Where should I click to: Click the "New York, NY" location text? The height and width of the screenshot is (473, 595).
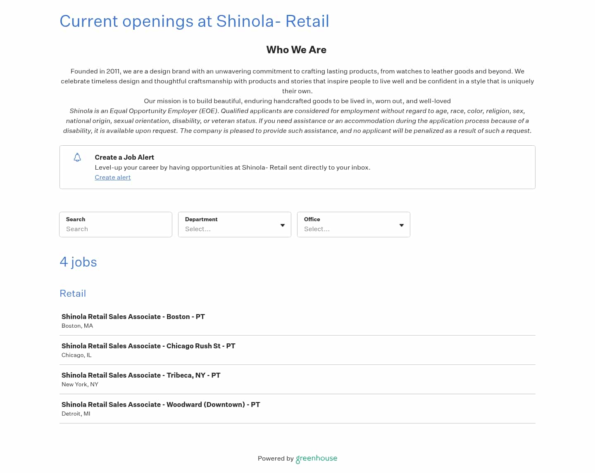coord(80,384)
